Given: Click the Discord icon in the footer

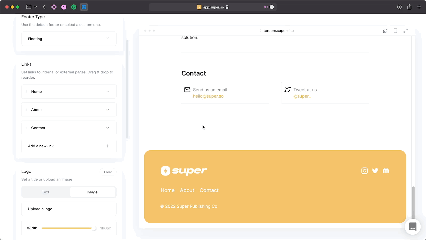Looking at the screenshot, I should [386, 171].
